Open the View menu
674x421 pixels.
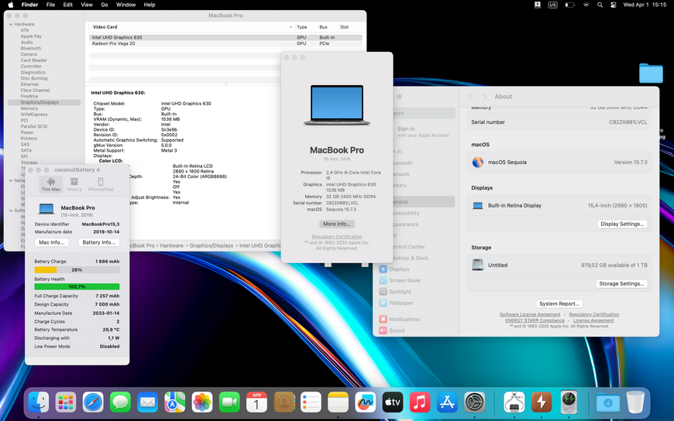[87, 5]
